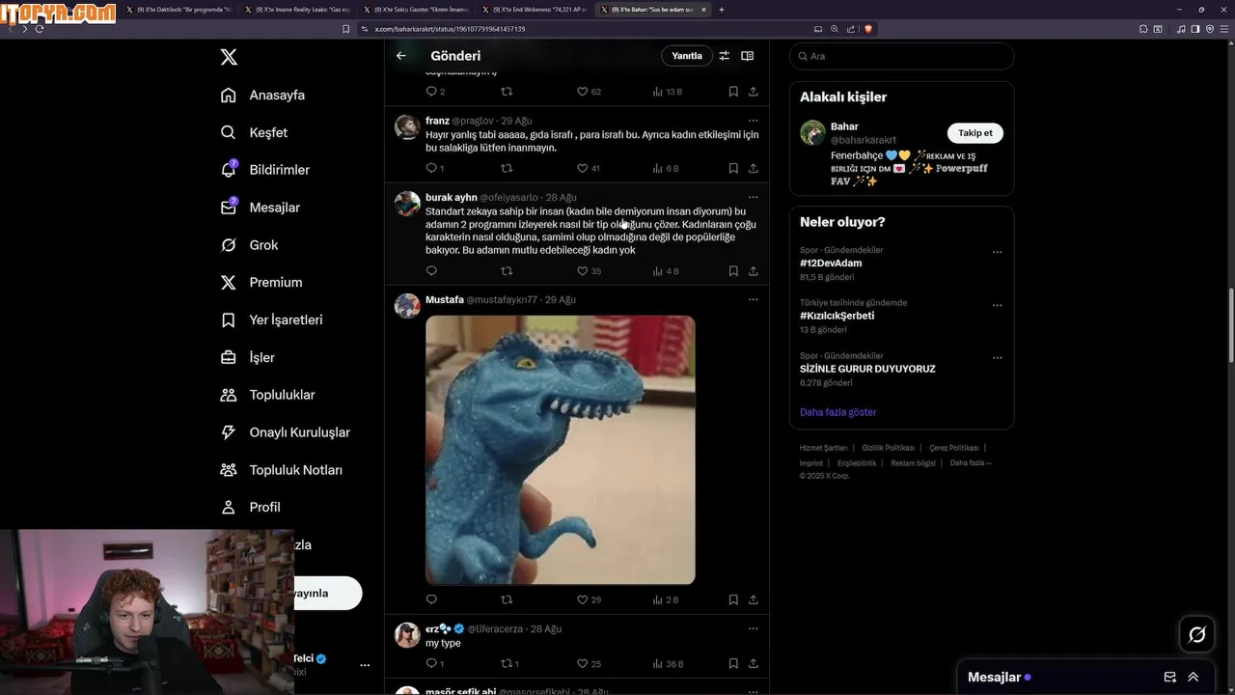Click the browser address bar URL
The image size is (1235, 695).
[450, 29]
